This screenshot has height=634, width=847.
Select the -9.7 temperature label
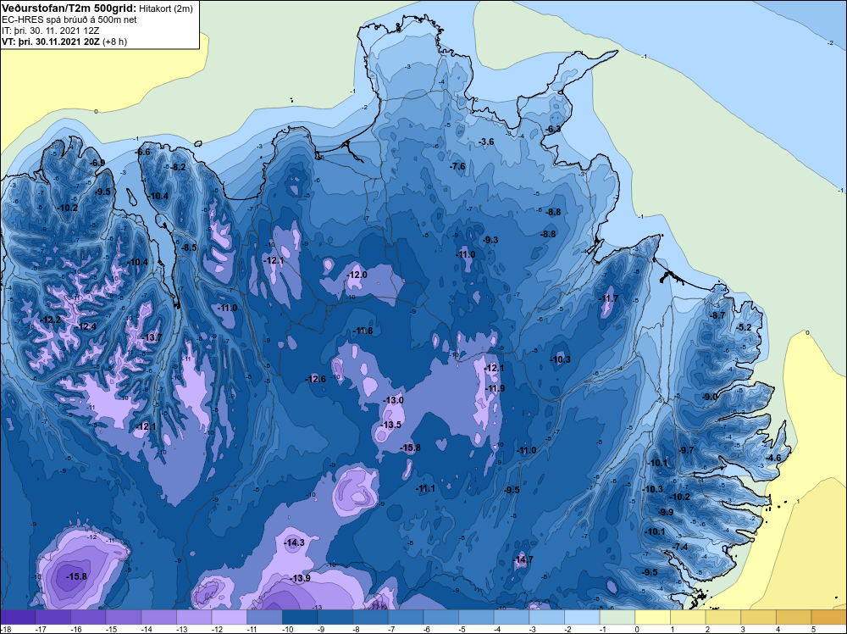click(x=687, y=450)
